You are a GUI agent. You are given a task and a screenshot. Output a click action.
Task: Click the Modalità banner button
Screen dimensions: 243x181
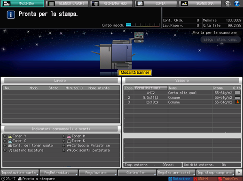[x=135, y=72]
